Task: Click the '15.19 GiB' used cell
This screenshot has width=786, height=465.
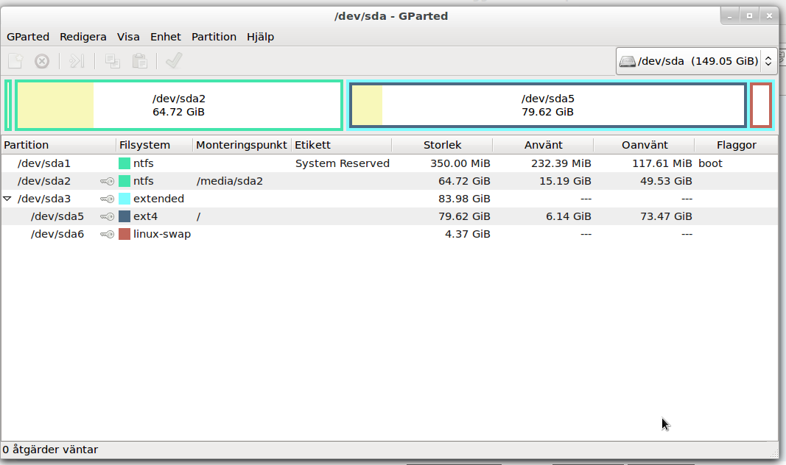Action: (x=565, y=181)
